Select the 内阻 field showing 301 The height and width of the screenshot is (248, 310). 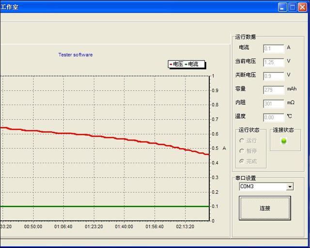(273, 104)
